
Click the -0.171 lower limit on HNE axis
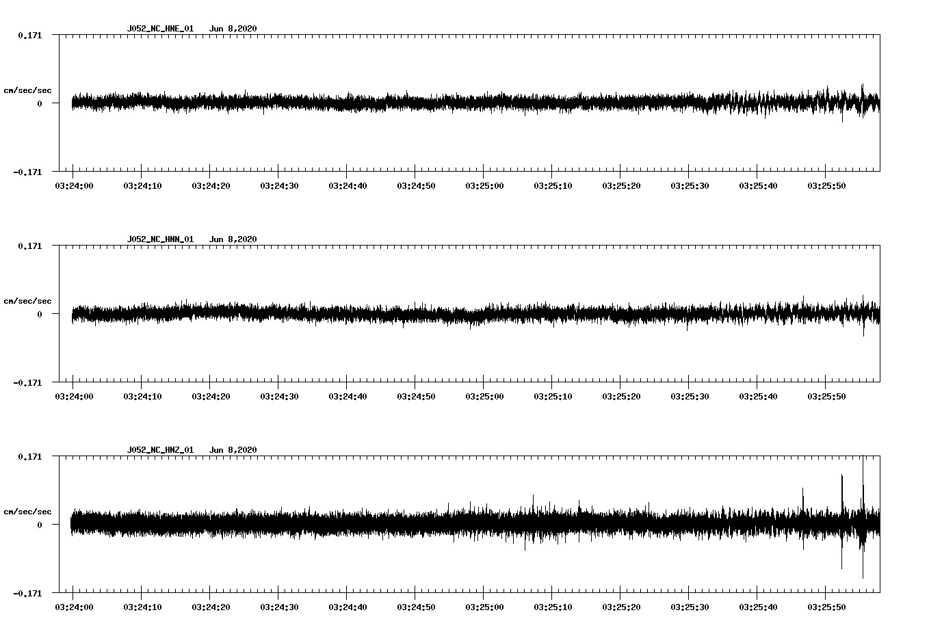[x=27, y=172]
